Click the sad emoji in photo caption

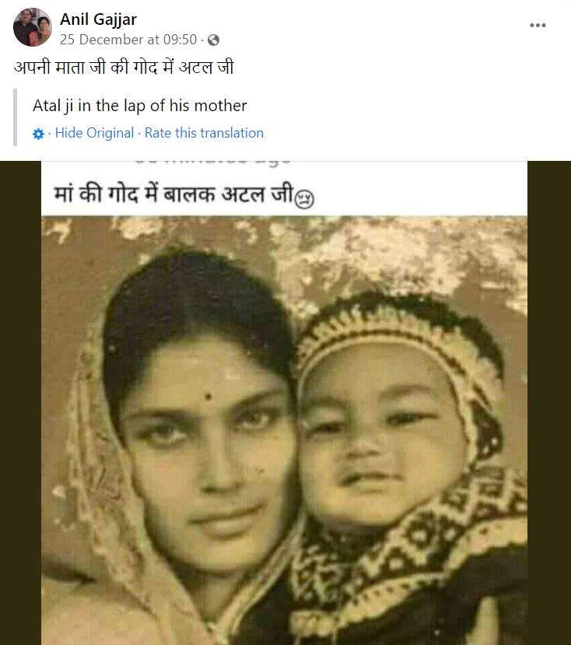pos(305,199)
